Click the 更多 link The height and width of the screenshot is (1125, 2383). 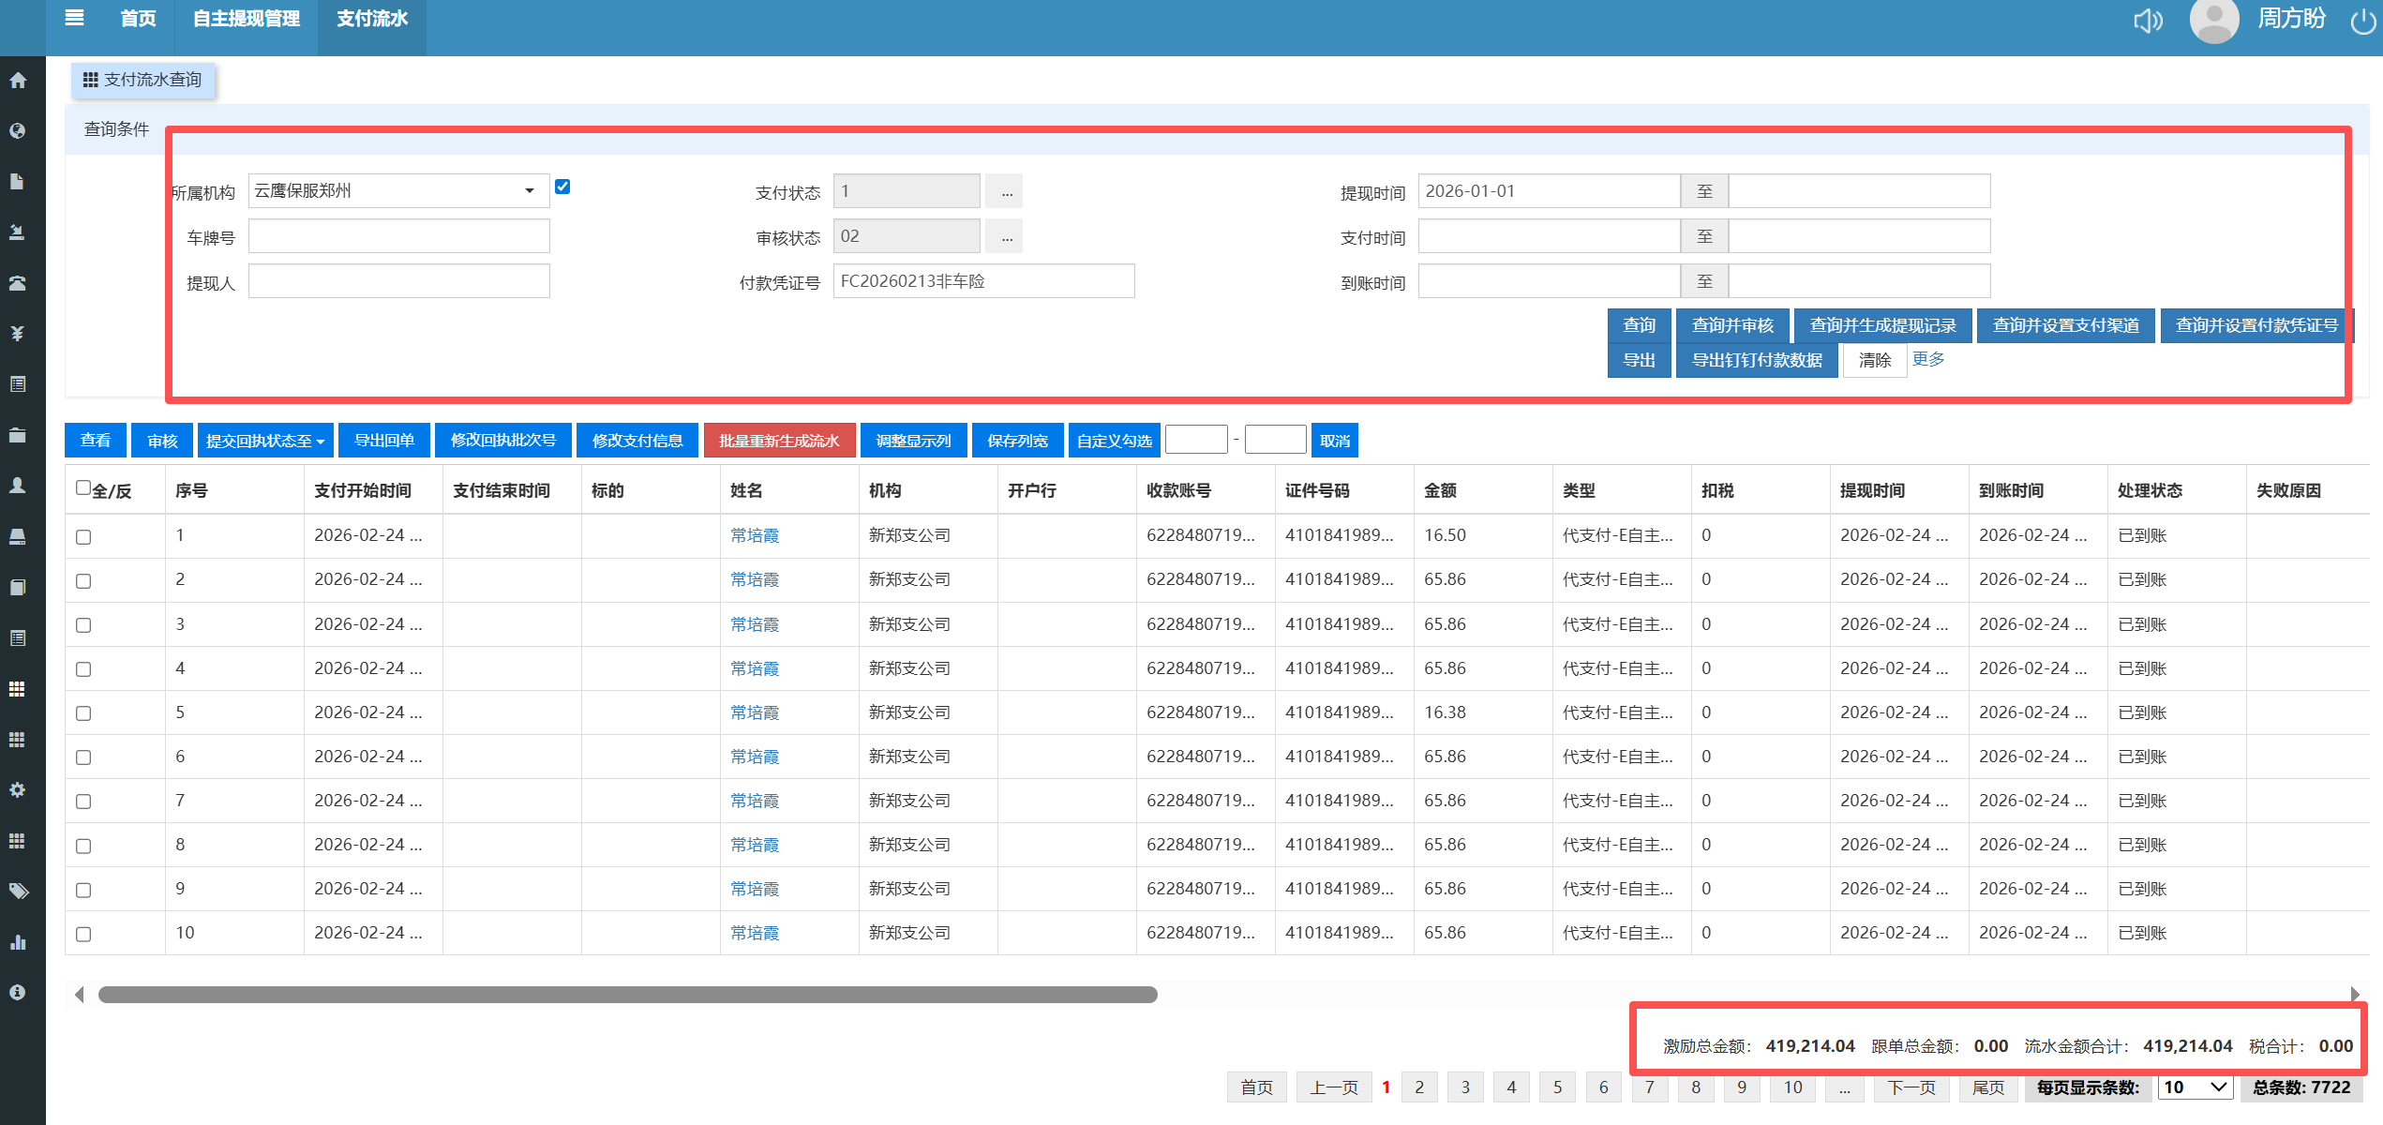pyautogui.click(x=1927, y=359)
